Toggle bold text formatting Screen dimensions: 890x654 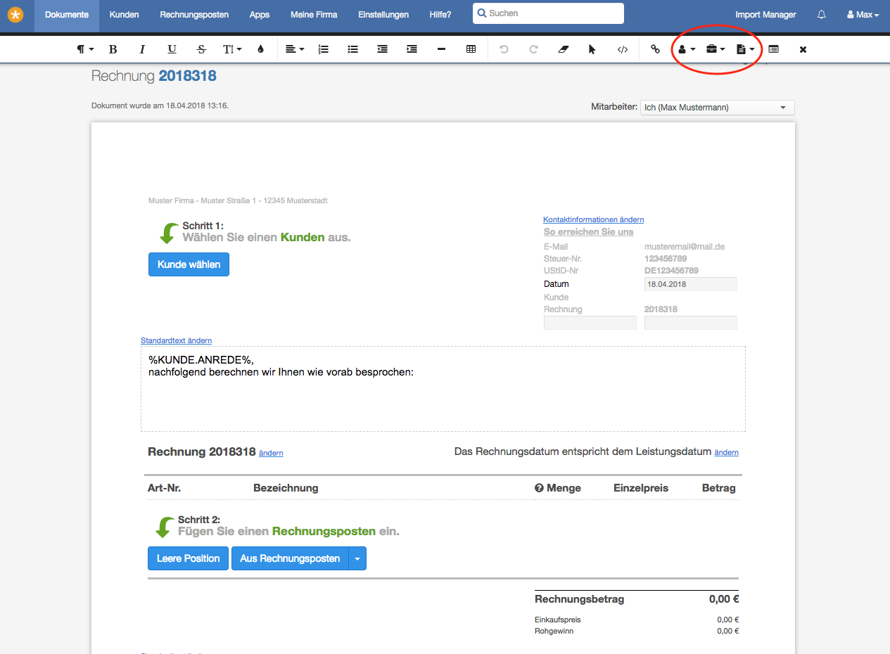coord(113,49)
